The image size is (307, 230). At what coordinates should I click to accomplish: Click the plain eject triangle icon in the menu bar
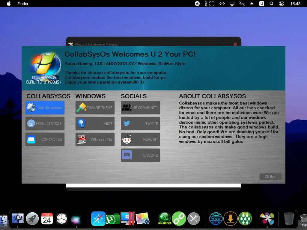coord(252,4)
